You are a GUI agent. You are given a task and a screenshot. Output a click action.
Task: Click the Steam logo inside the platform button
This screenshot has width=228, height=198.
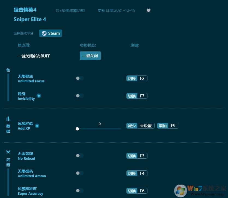[44, 33]
